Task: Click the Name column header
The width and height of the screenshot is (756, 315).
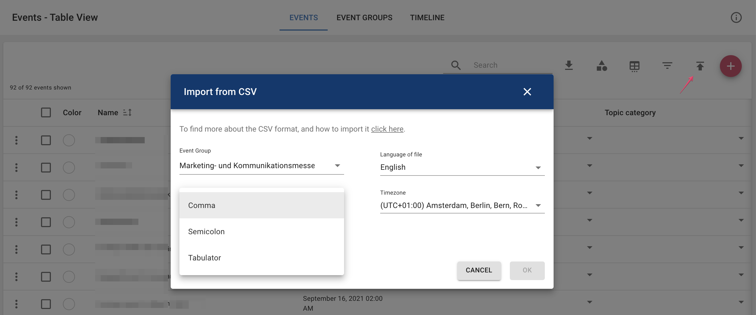Action: pyautogui.click(x=108, y=112)
